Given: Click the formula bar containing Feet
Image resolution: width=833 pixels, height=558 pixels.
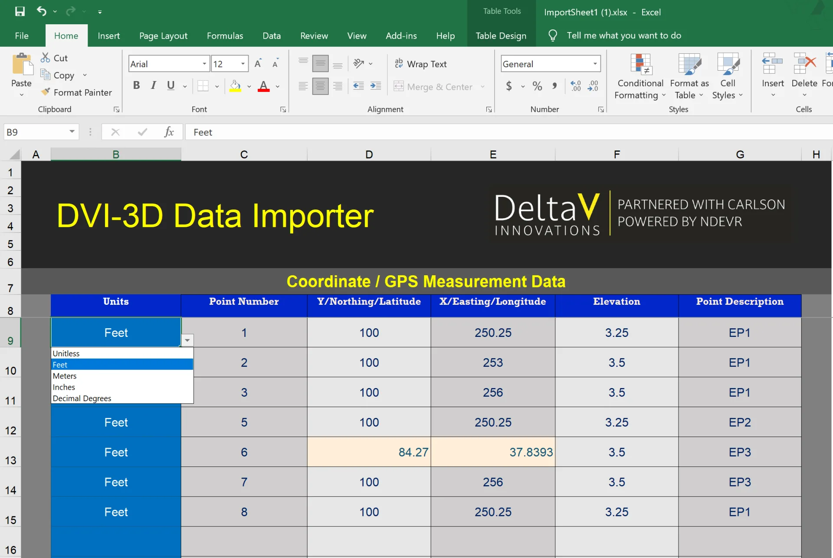Looking at the screenshot, I should (x=509, y=132).
